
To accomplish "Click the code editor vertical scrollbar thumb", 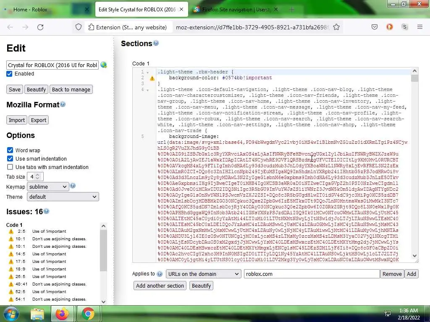I will coord(414,78).
